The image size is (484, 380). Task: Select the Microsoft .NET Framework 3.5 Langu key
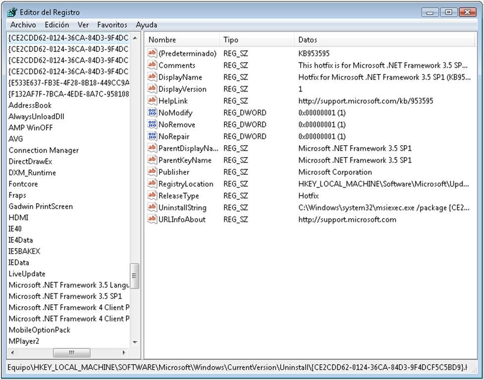(x=68, y=285)
